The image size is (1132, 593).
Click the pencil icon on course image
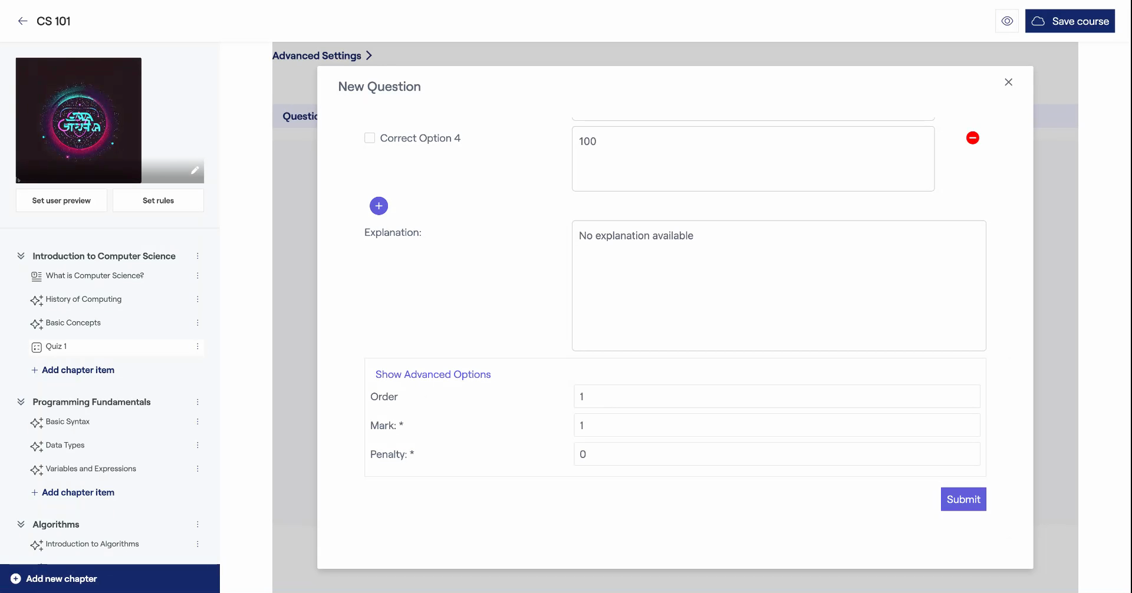195,170
